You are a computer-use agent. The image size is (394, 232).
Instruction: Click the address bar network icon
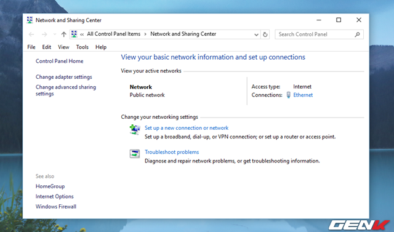(x=74, y=34)
